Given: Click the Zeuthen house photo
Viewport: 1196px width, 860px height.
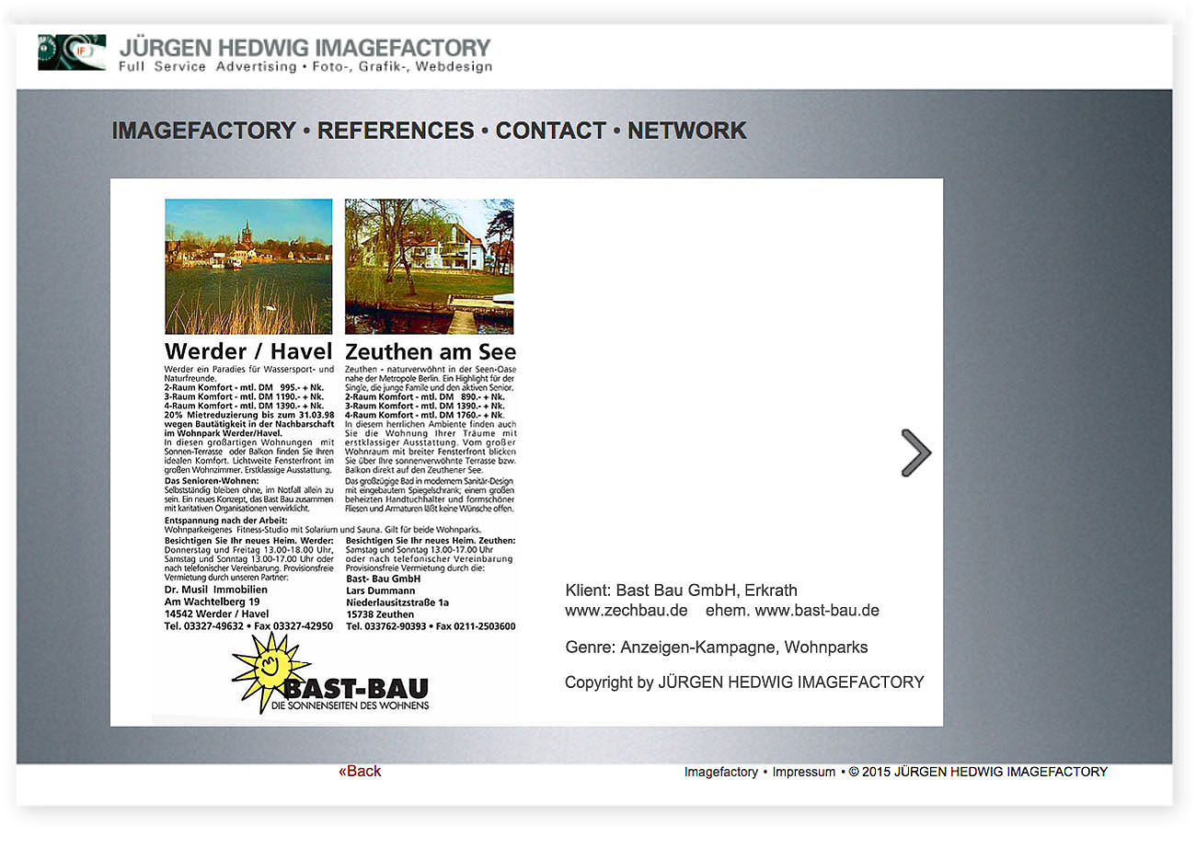Looking at the screenshot, I should point(429,267).
